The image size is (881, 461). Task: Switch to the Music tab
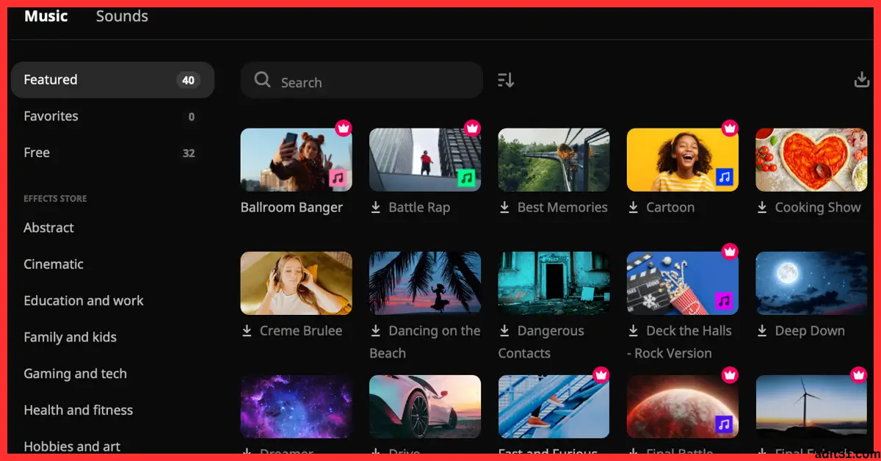click(46, 16)
